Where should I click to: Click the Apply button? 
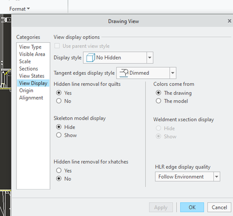161,207
